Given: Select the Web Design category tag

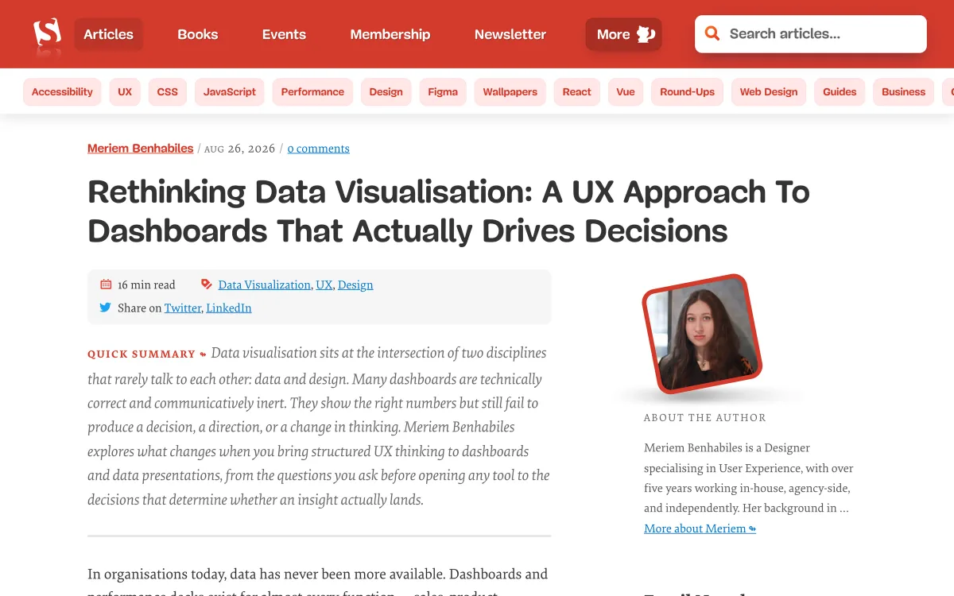Looking at the screenshot, I should (769, 92).
